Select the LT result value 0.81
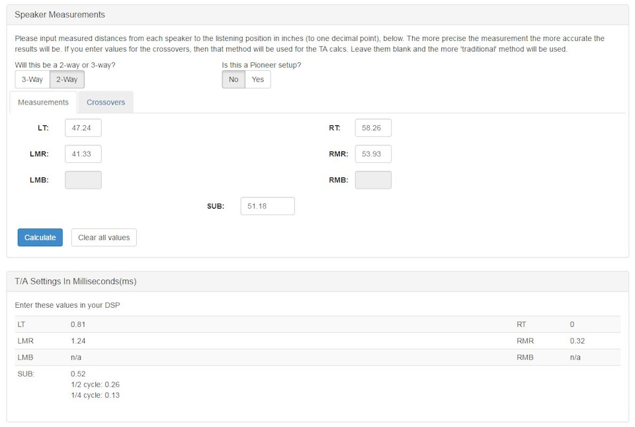The height and width of the screenshot is (427, 635). click(78, 324)
